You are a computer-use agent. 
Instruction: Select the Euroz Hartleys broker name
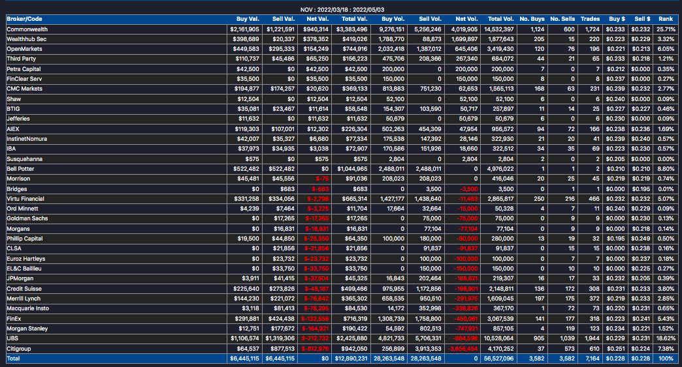(25, 259)
